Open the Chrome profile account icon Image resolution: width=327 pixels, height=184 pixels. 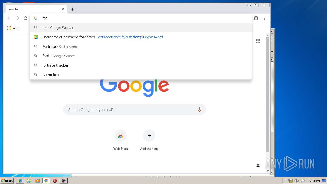pyautogui.click(x=256, y=18)
